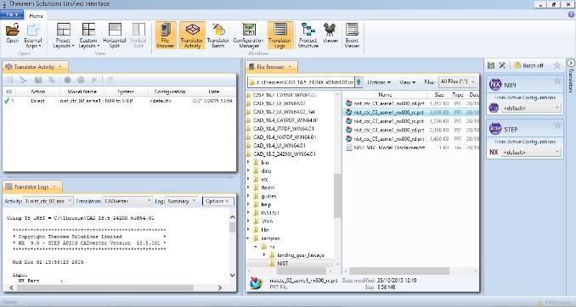Open External Apps from the ribbon
Screen dimensions: 576x307
click(x=33, y=36)
